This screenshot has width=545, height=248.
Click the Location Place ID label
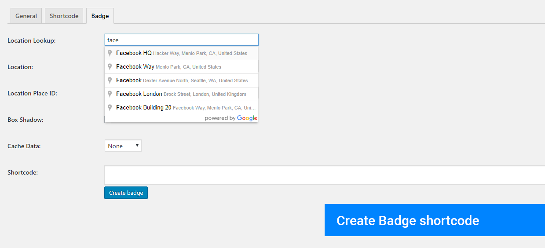coord(33,93)
